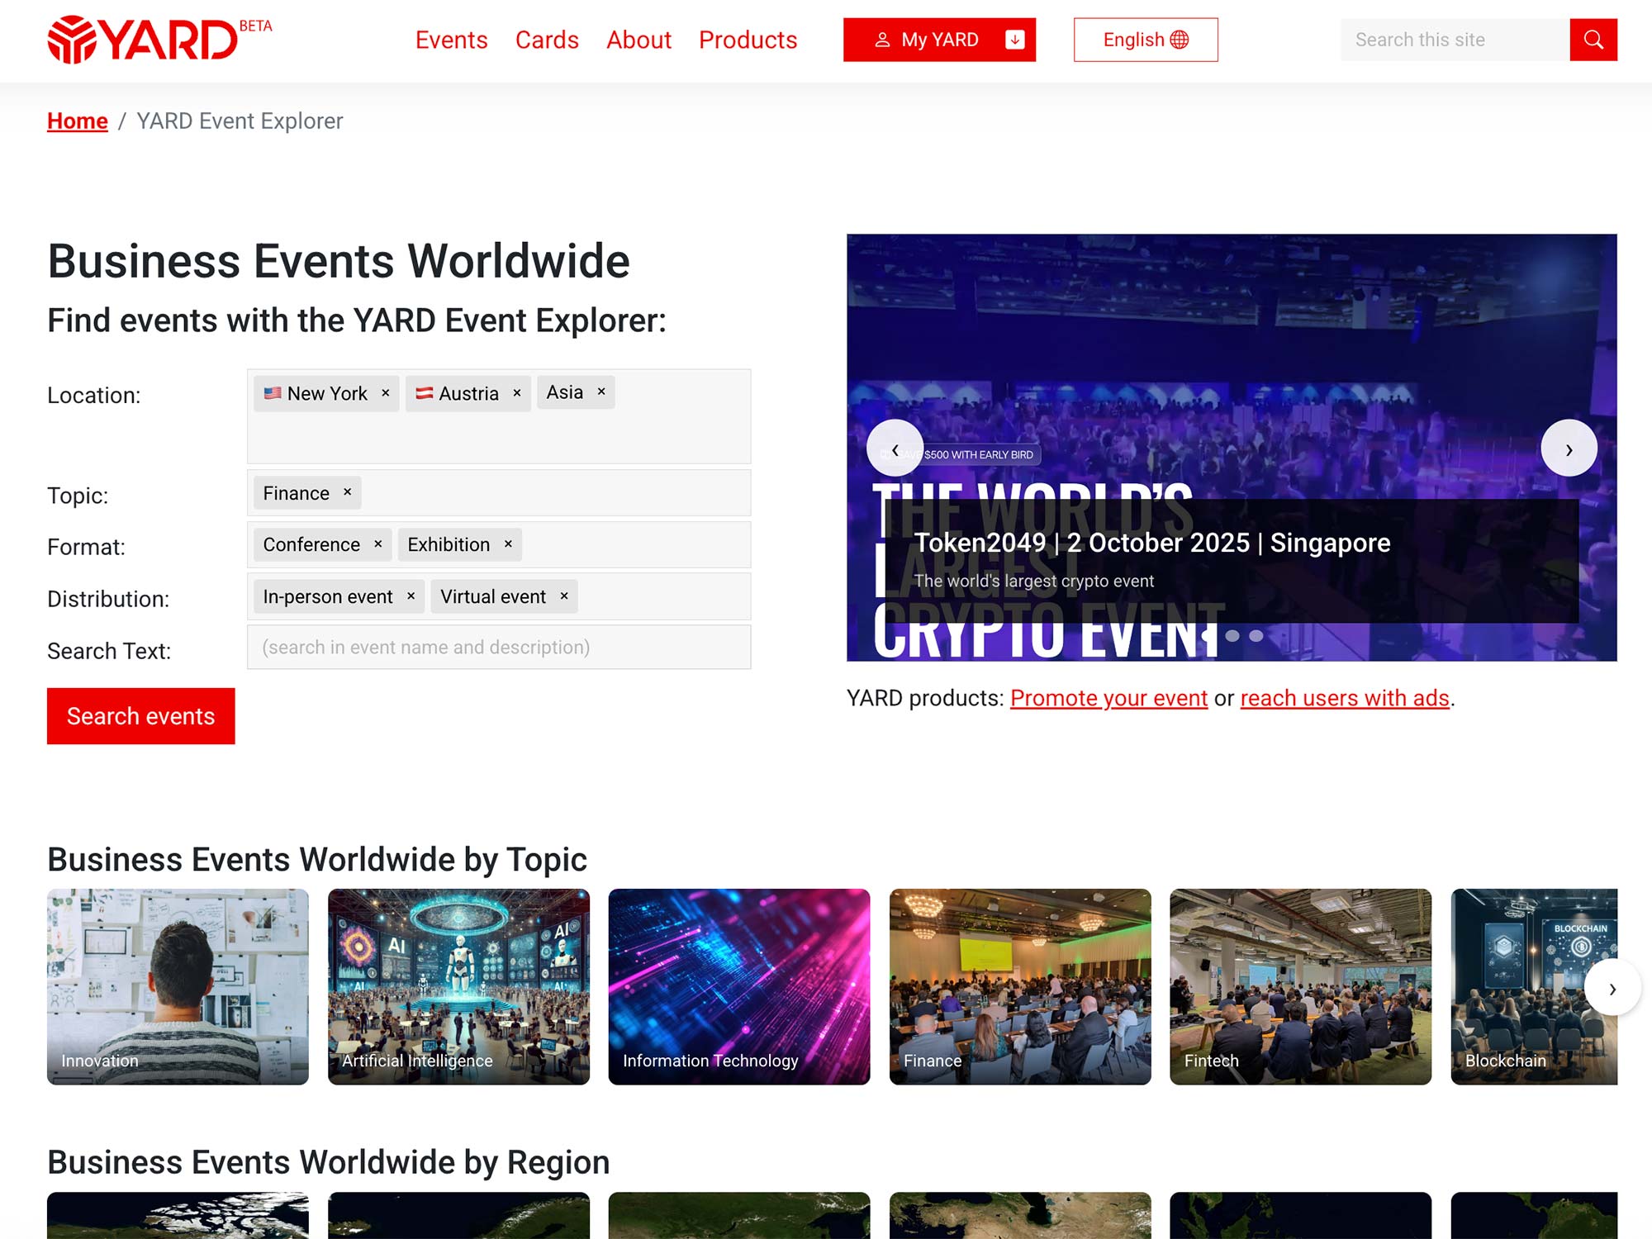The height and width of the screenshot is (1239, 1652).
Task: Remove the In-person event tag
Action: (411, 596)
